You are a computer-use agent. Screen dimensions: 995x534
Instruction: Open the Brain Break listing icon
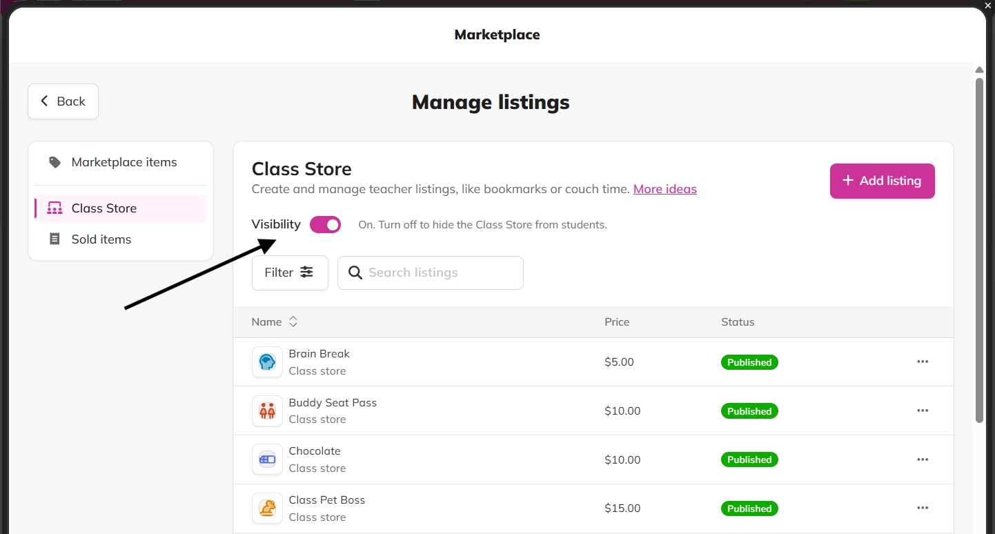pyautogui.click(x=267, y=362)
